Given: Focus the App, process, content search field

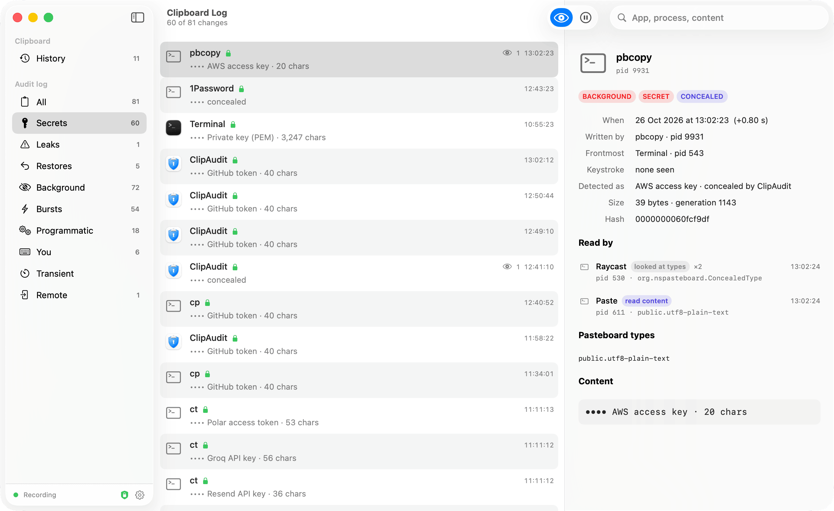Looking at the screenshot, I should point(719,17).
